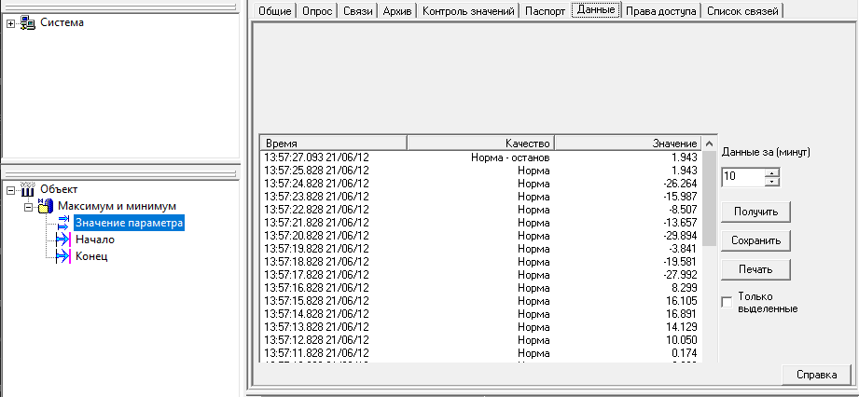Select row at 13:57:25.828
This screenshot has height=397, width=859.
tap(481, 171)
